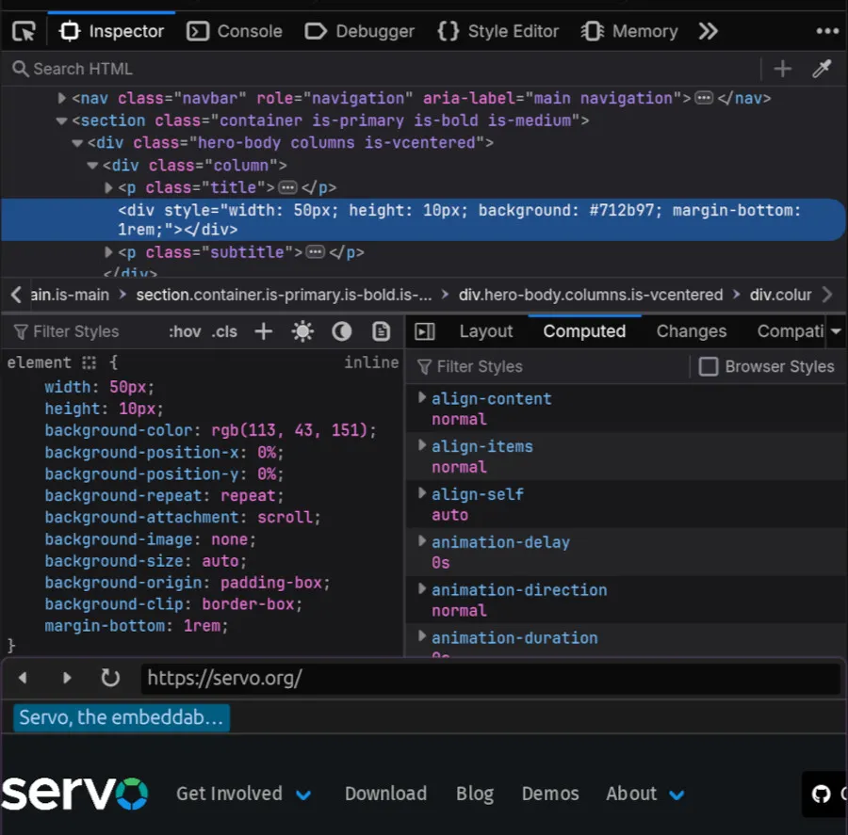This screenshot has width=848, height=835.
Task: Click Filter Styles field in Computed pane
Action: point(551,367)
